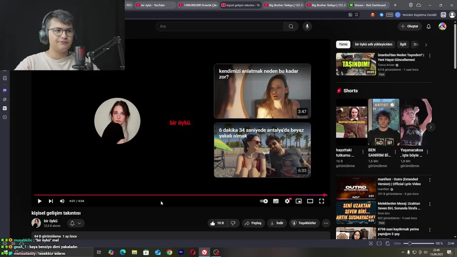Open options for the Yaşanacaksa short
The image size is (457, 257).
[x=427, y=152]
